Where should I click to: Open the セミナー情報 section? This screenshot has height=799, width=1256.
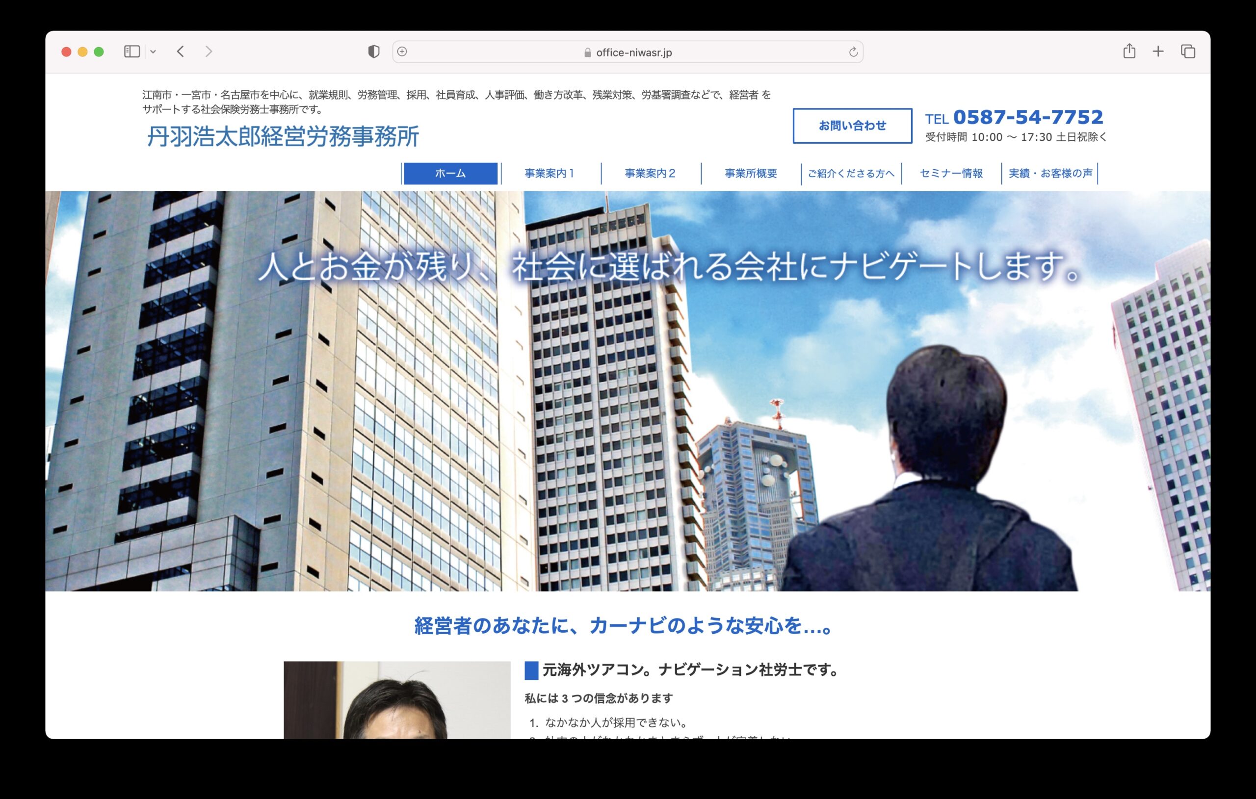click(951, 174)
